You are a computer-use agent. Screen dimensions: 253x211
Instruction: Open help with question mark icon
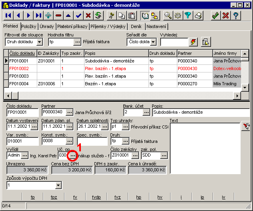tap(236, 16)
